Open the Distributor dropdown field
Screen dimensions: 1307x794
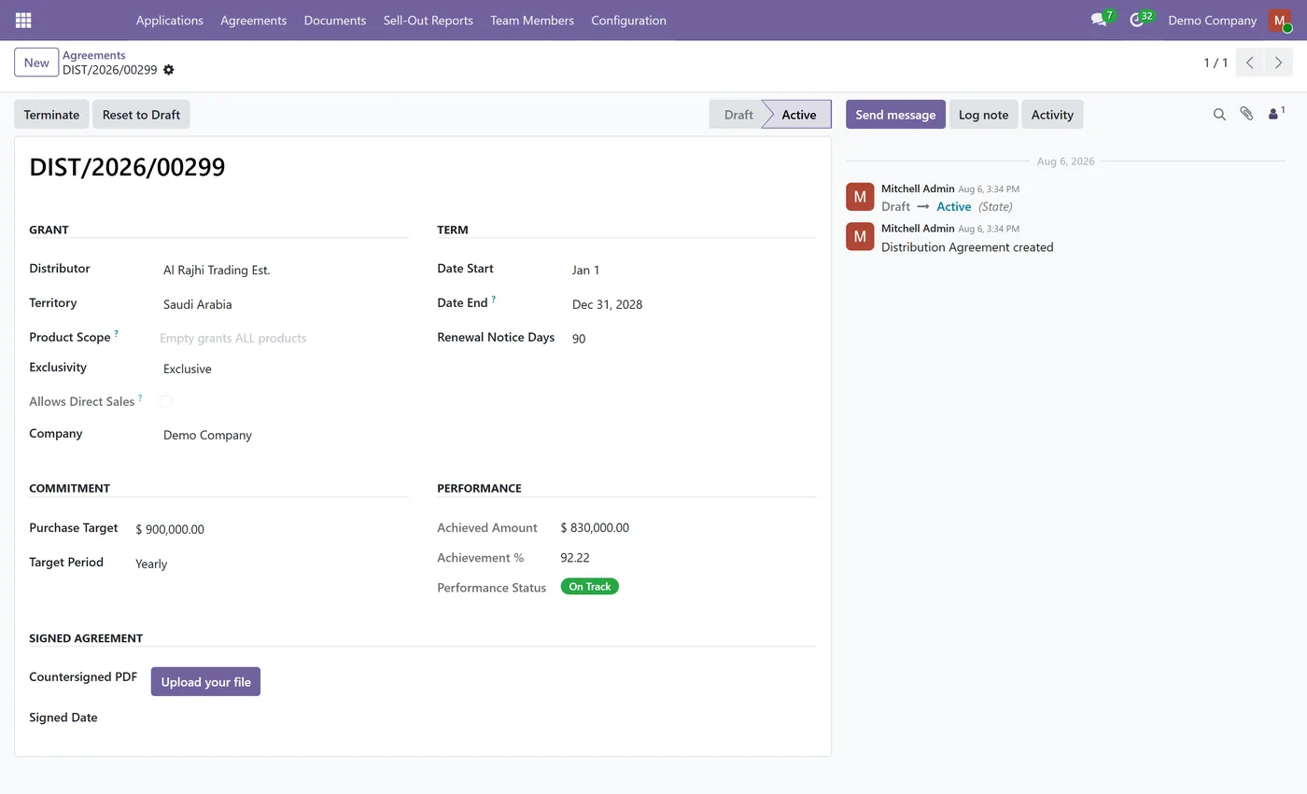[x=284, y=270]
